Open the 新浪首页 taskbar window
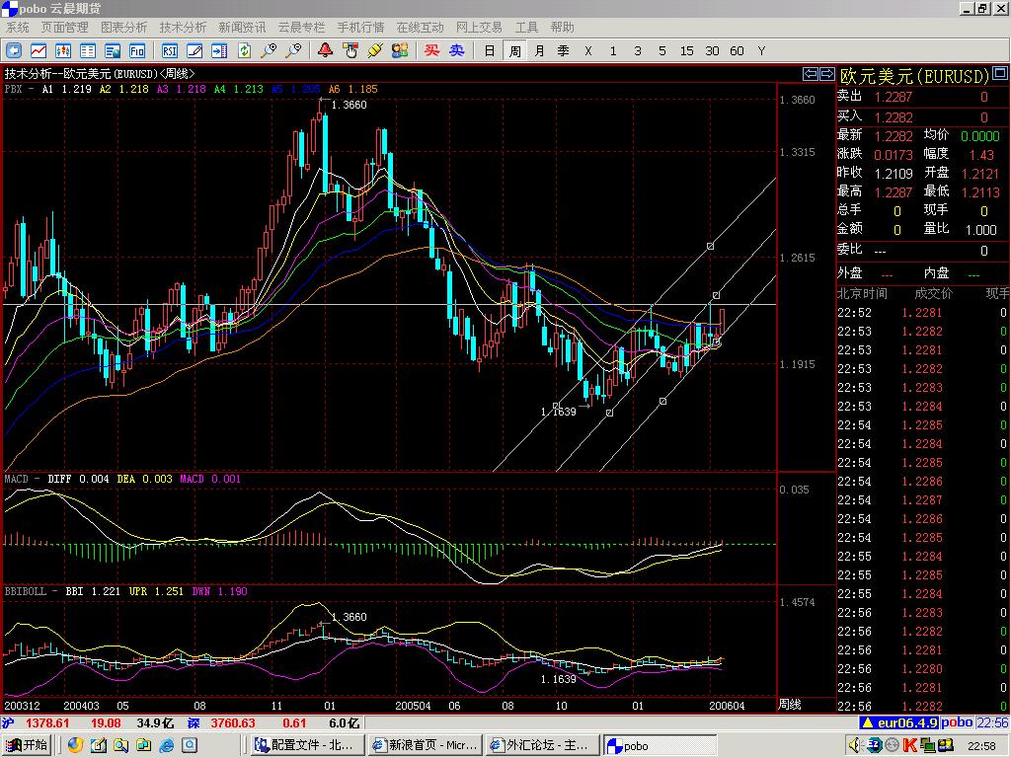 pyautogui.click(x=425, y=745)
